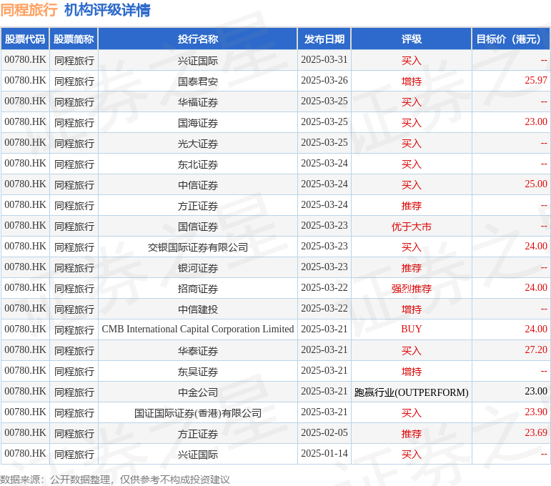Viewport: 551px width, 486px height.
Task: Click 24.00 target price in 交银国际 row
Action: tap(536, 247)
